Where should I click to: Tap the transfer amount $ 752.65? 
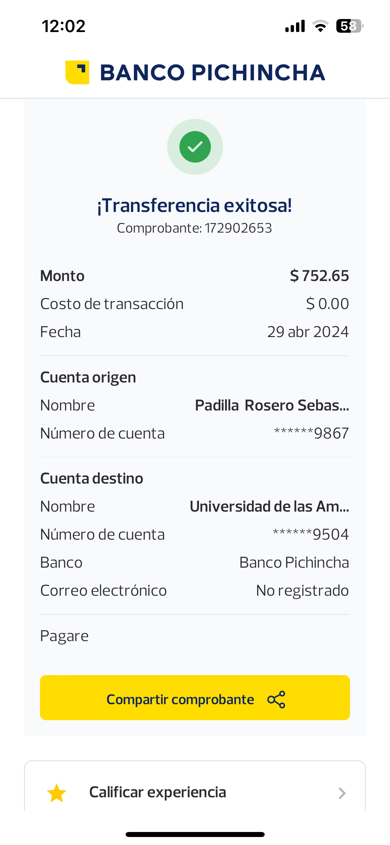[x=319, y=276]
